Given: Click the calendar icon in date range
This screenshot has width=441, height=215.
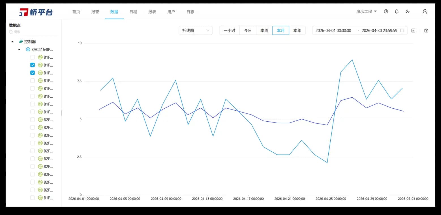Looking at the screenshot, I should [x=402, y=30].
